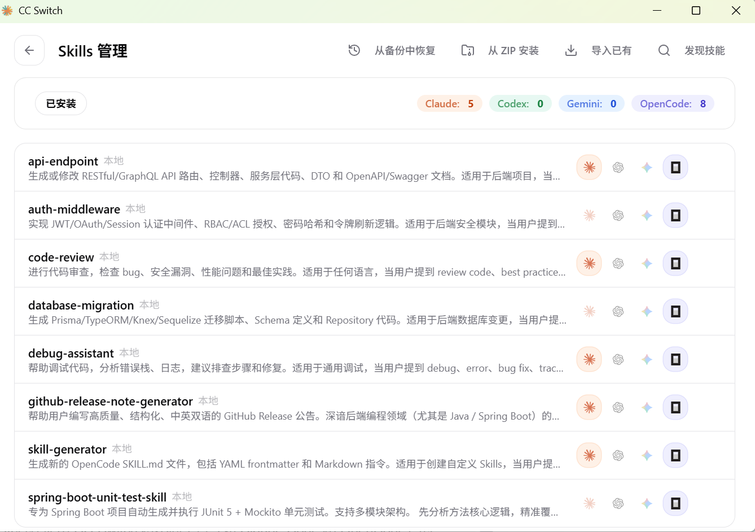This screenshot has height=532, width=755.
Task: Enable Claude for auth-middleware skill
Action: [x=589, y=215]
